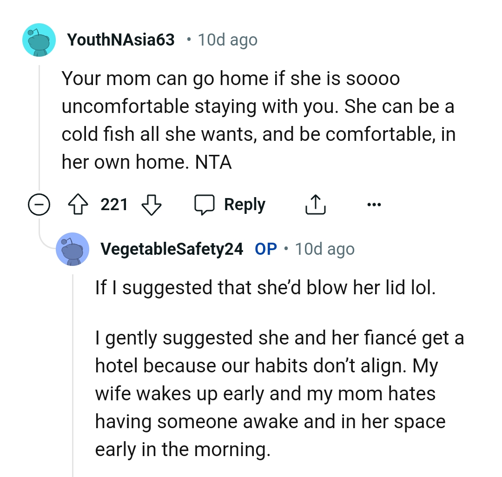Open YouthNAsia63's profile by clicking their username
This screenshot has width=502, height=477.
pos(121,40)
